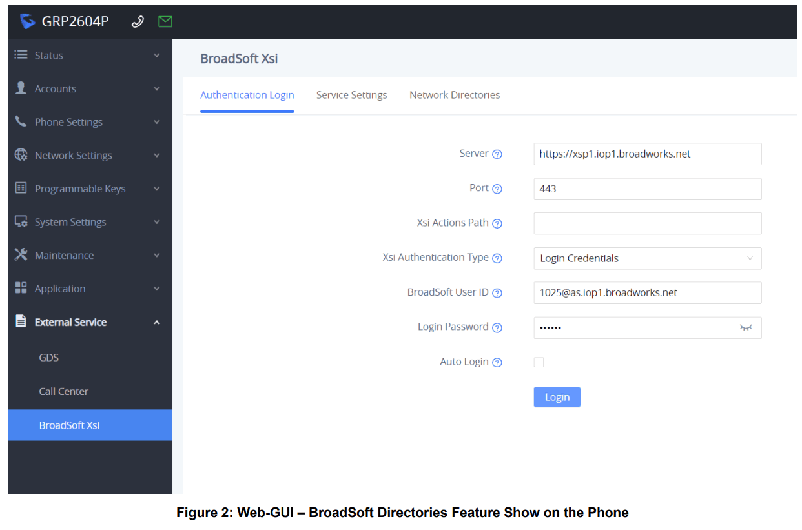Enable the Auto Login checkbox
This screenshot has width=802, height=530.
(539, 362)
